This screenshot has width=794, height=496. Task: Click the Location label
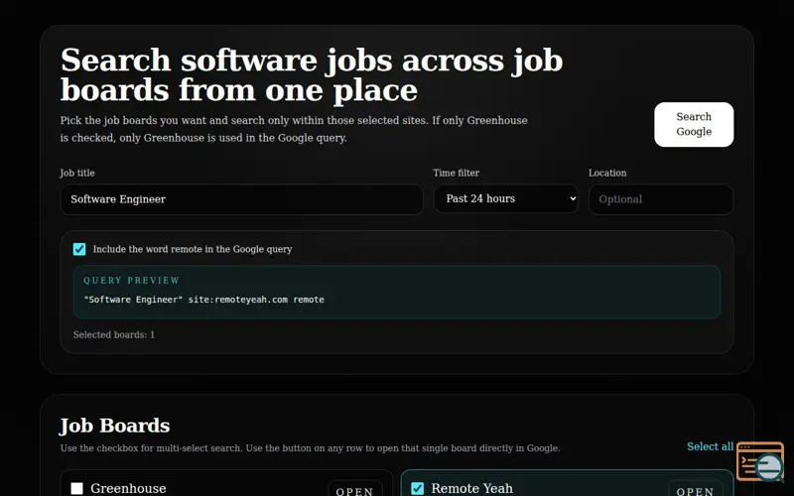coord(607,173)
